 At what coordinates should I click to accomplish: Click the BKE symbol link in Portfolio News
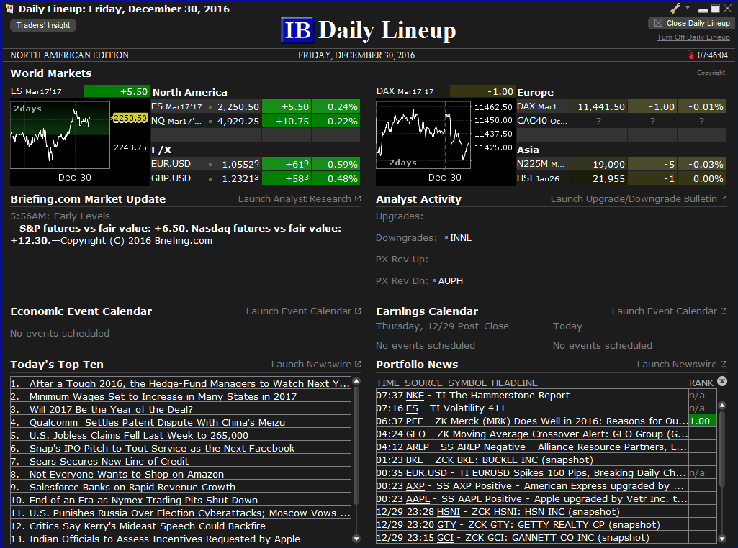pyautogui.click(x=415, y=460)
